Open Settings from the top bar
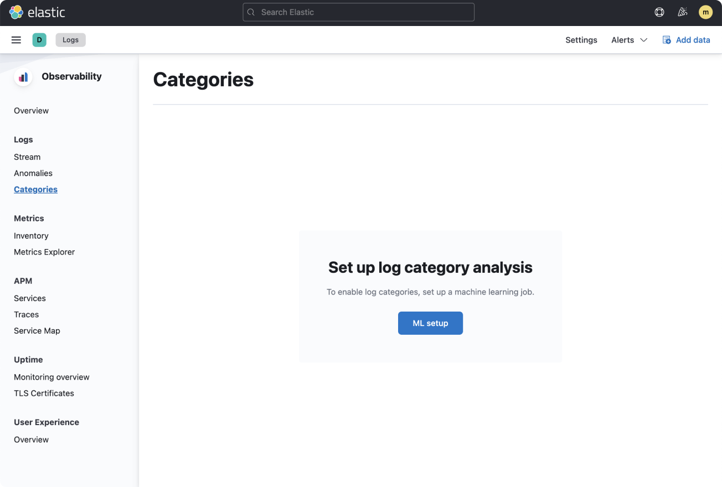The height and width of the screenshot is (487, 722). 581,39
